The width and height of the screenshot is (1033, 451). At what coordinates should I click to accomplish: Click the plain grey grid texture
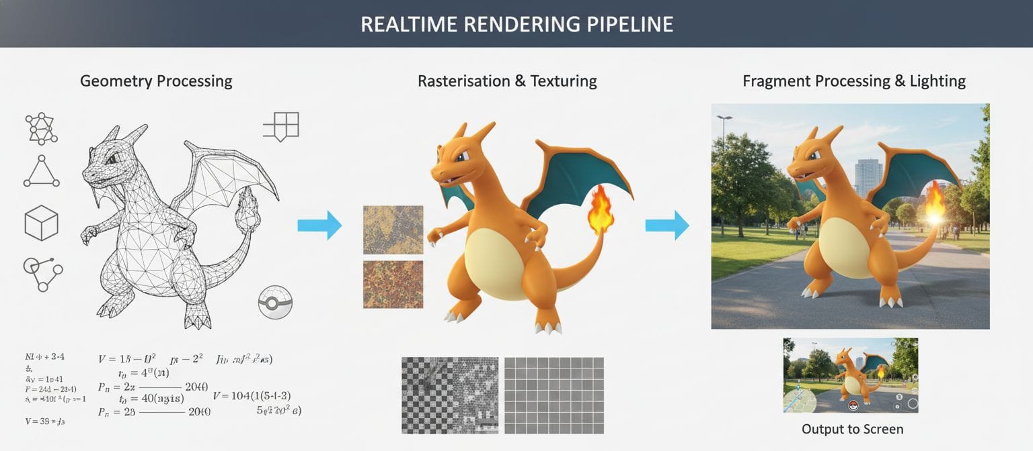(x=554, y=395)
